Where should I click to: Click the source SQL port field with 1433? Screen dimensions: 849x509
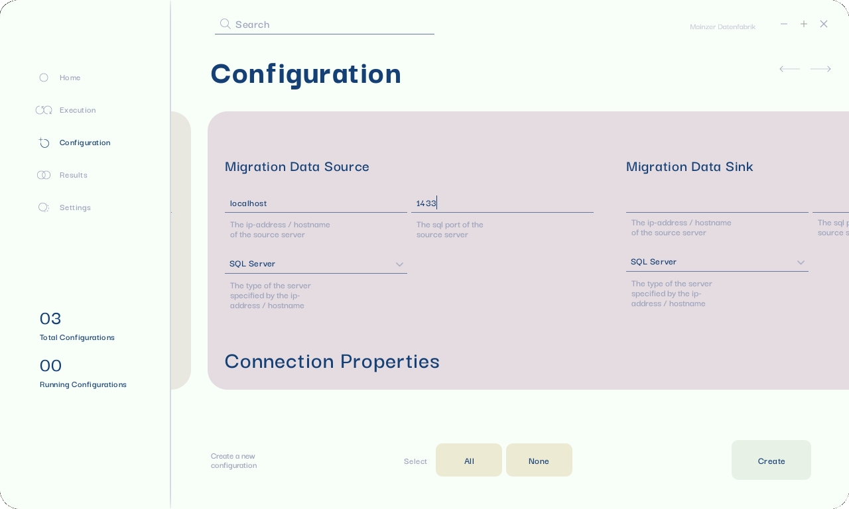pyautogui.click(x=502, y=203)
